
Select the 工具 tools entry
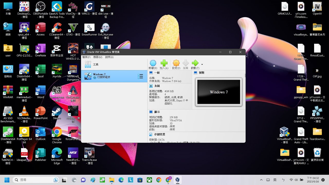114,64
